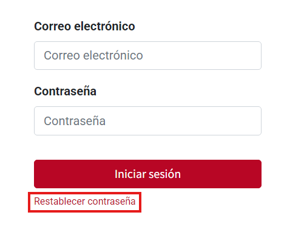
Task: Choose the red reset password hyperlink
Action: [x=85, y=201]
